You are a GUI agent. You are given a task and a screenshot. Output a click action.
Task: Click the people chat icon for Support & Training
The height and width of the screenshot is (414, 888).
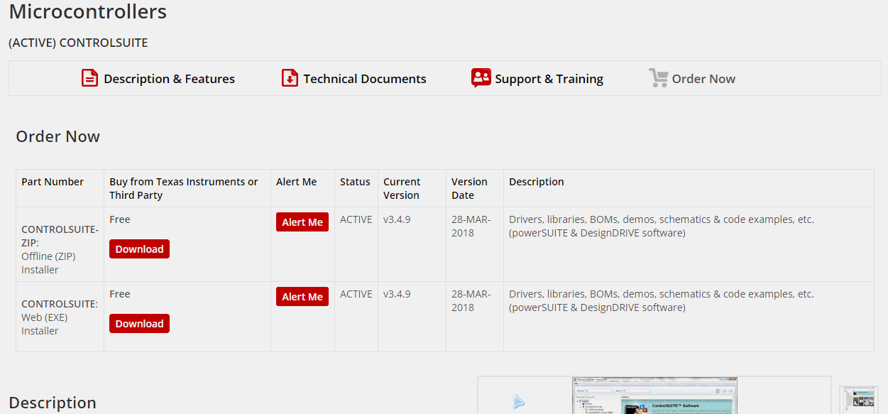[x=481, y=78]
